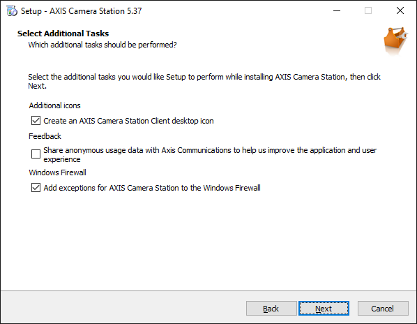
Task: Uncheck the Windows Firewall exceptions checkbox
Action: point(36,188)
